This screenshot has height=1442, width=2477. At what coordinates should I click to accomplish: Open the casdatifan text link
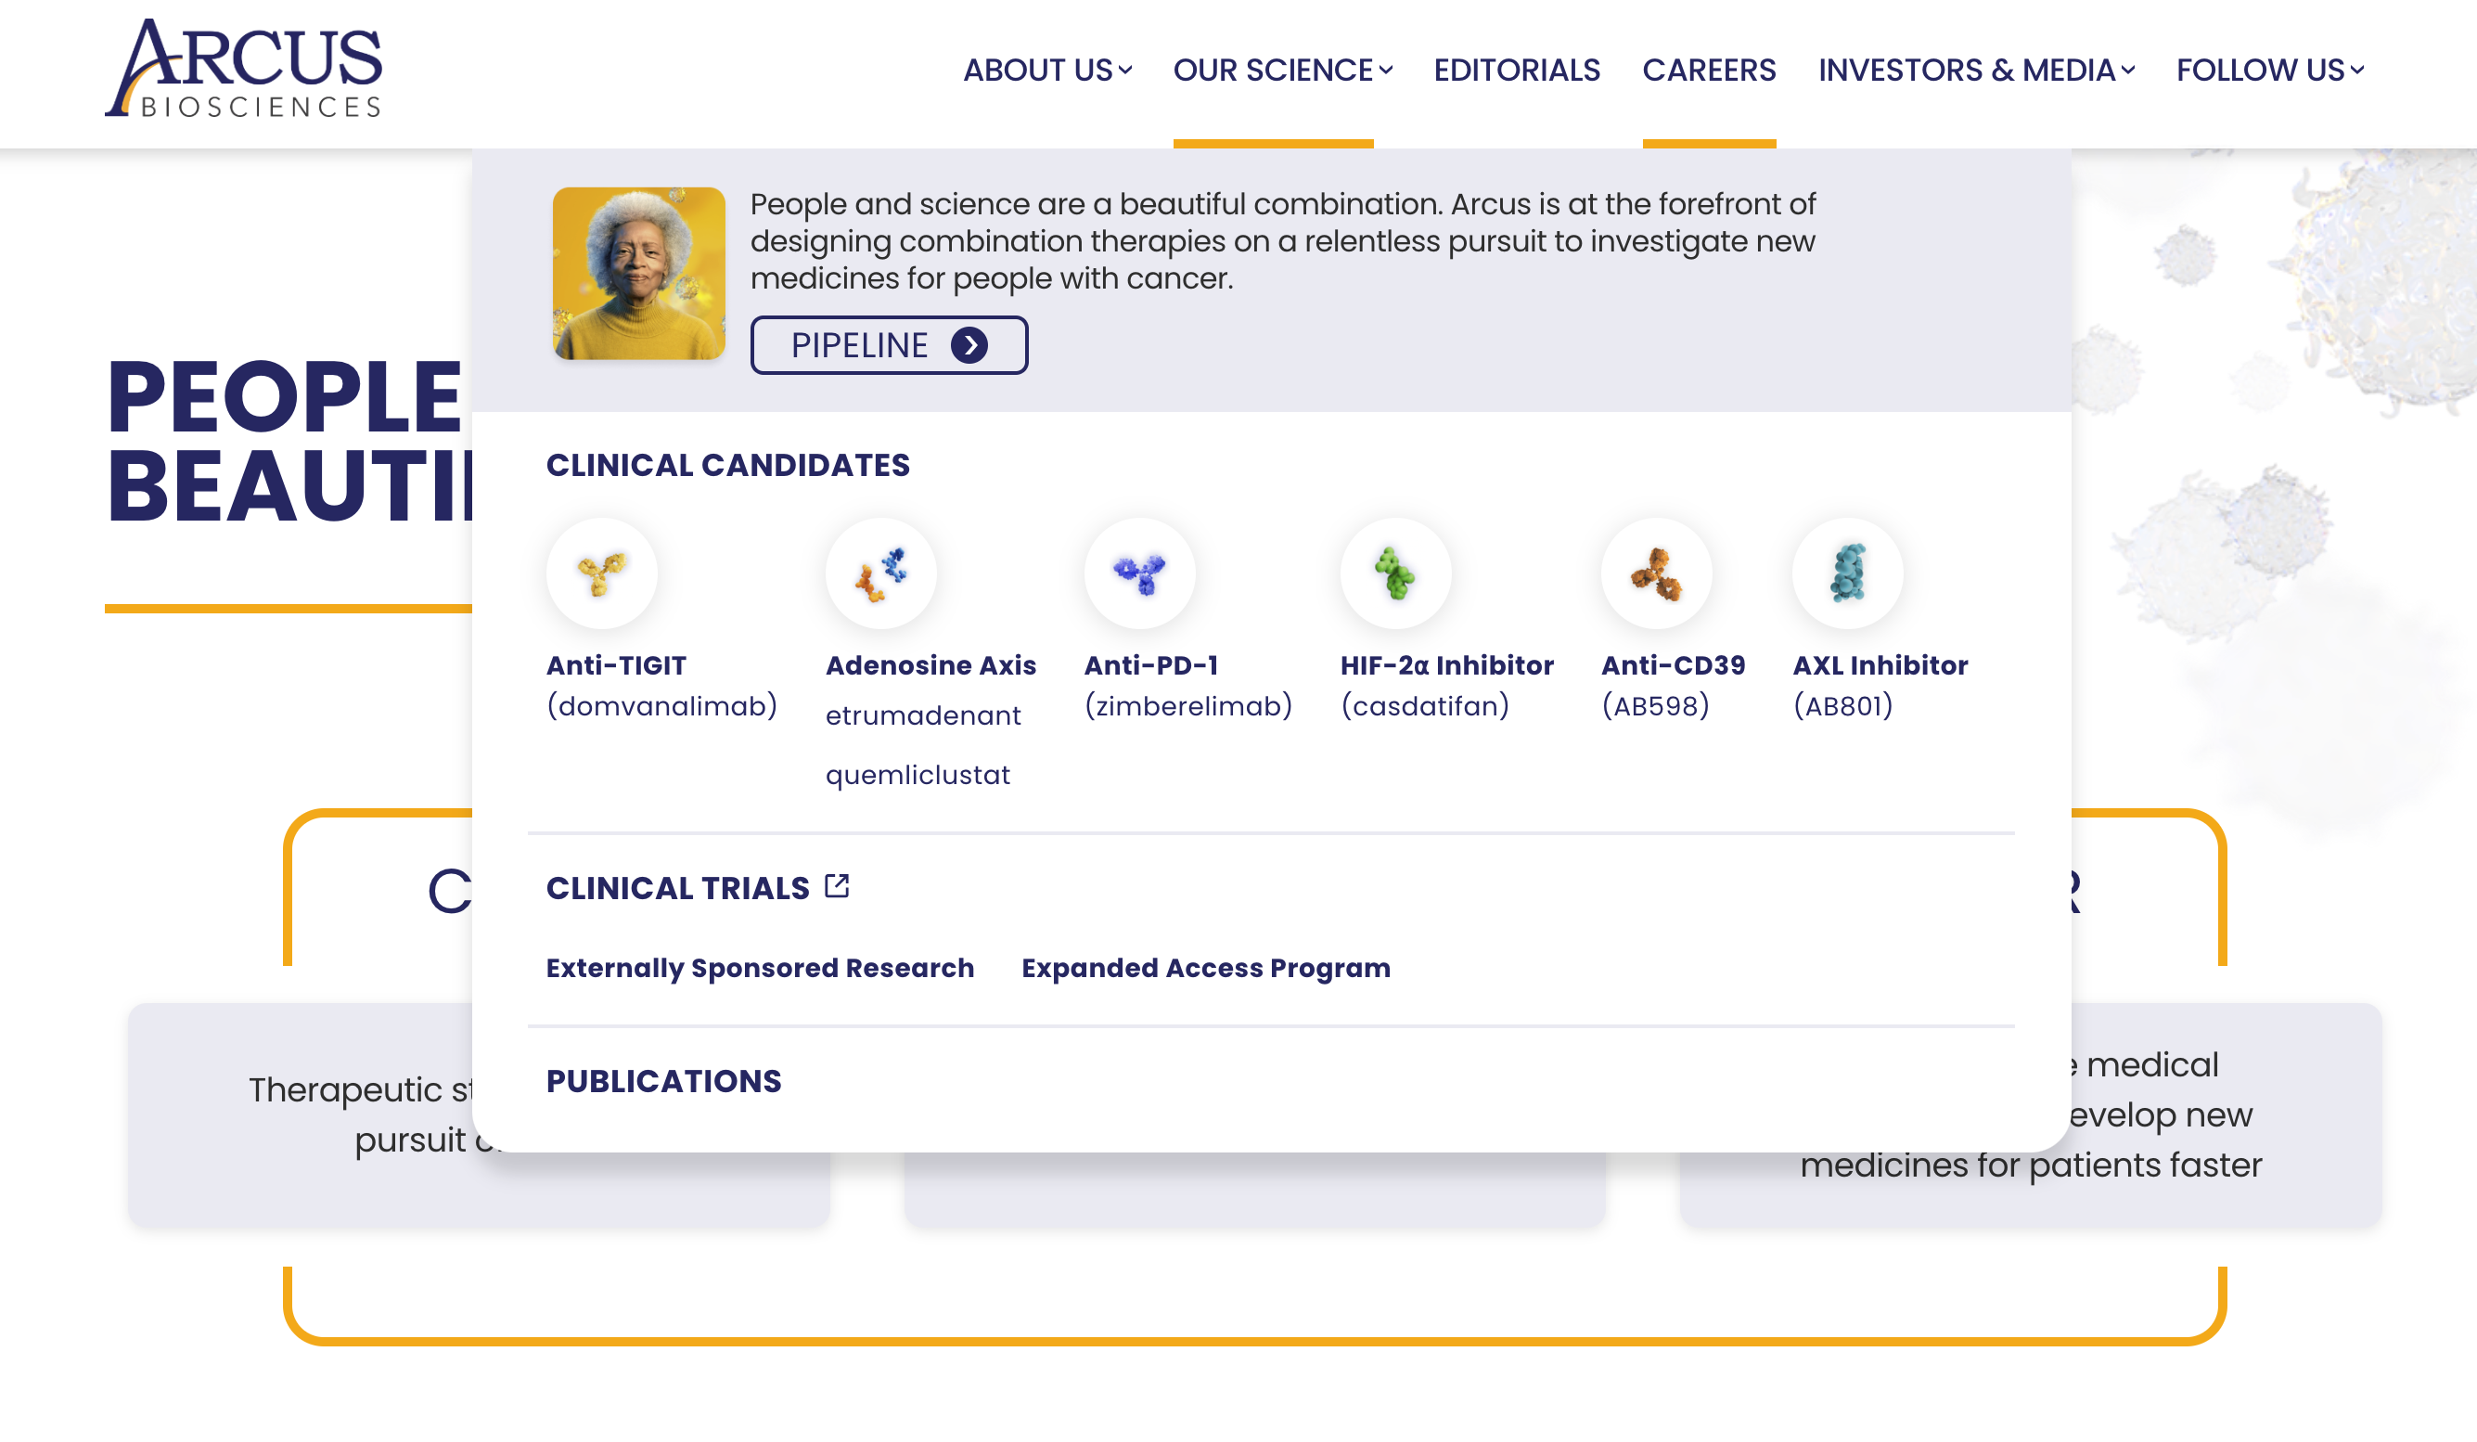click(x=1425, y=706)
